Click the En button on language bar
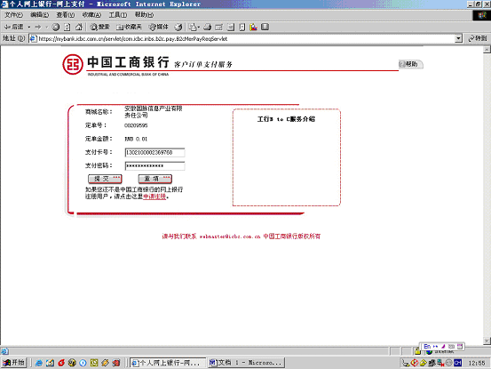 coord(427,347)
